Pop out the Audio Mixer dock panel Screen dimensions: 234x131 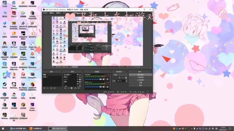[111, 72]
